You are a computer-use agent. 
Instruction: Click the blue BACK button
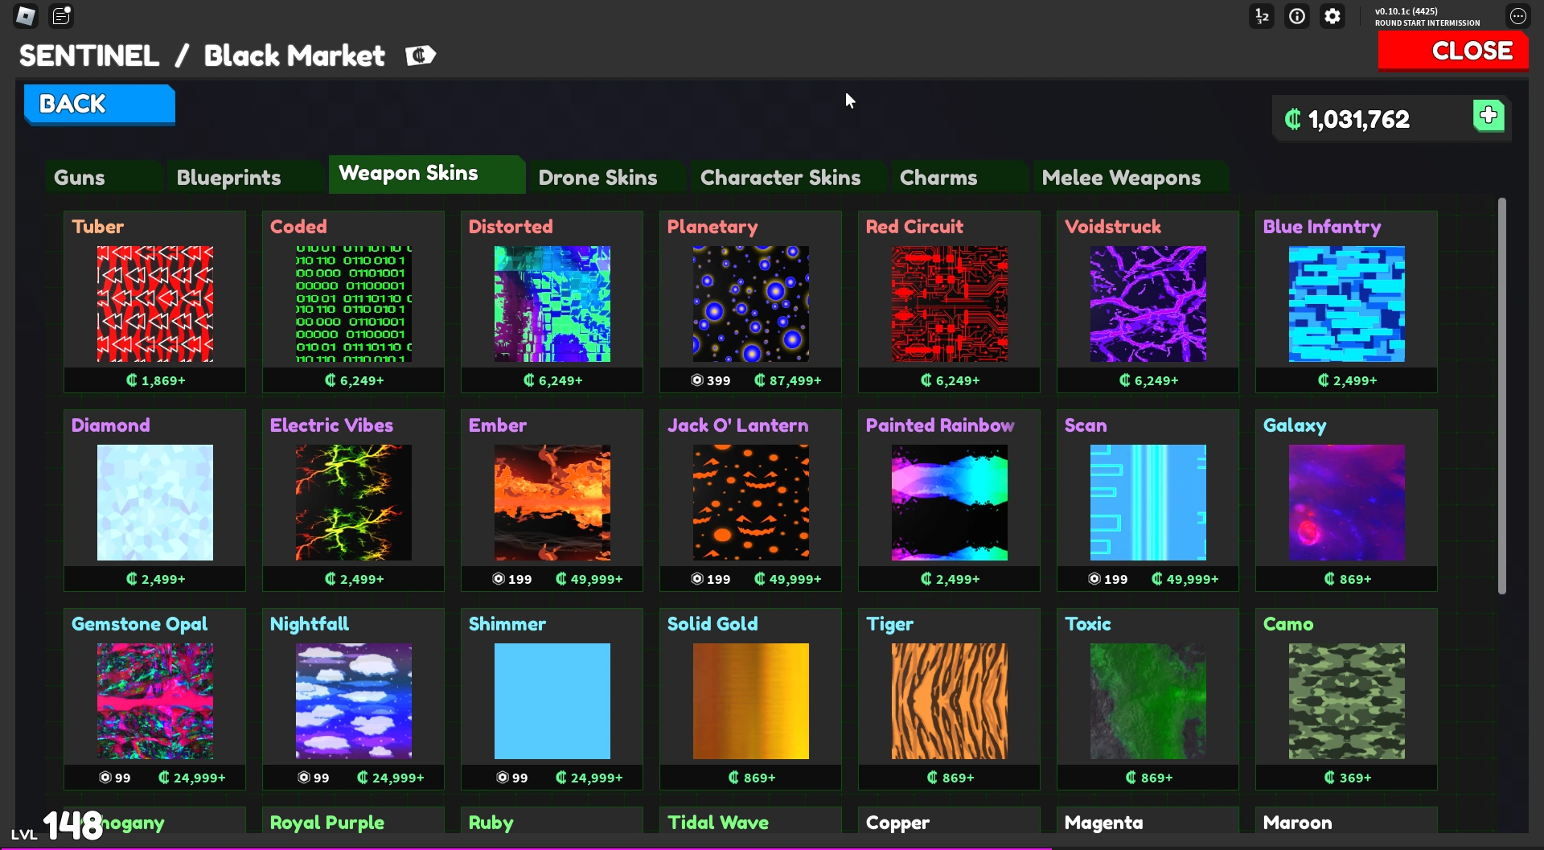[100, 105]
